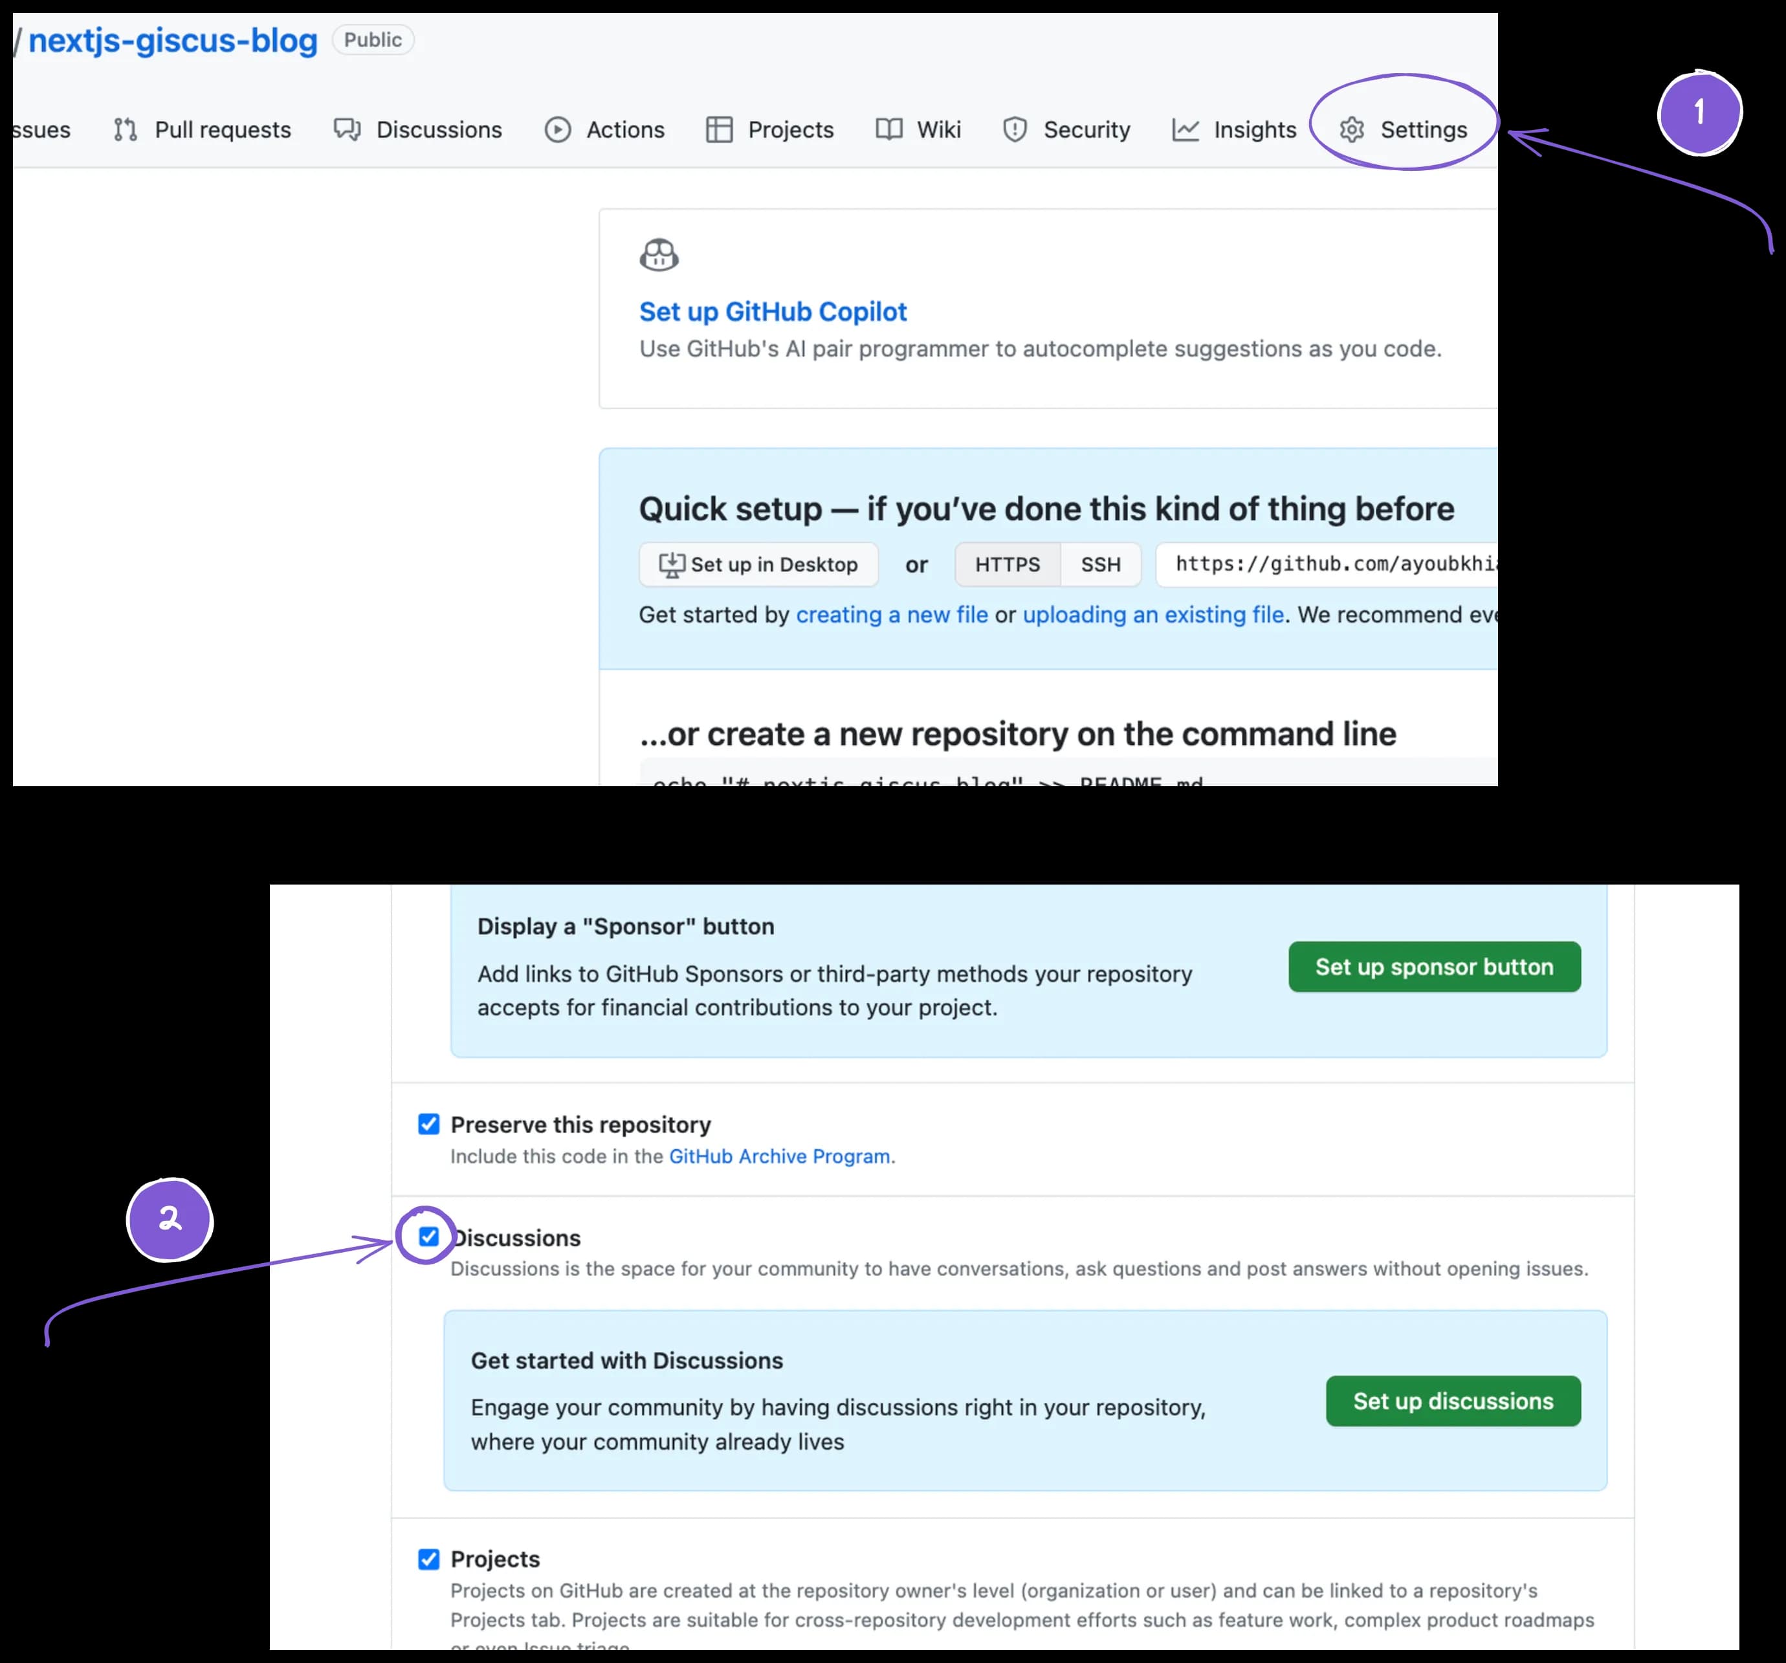Switch to the Discussions tab
The image size is (1786, 1663).
click(418, 129)
